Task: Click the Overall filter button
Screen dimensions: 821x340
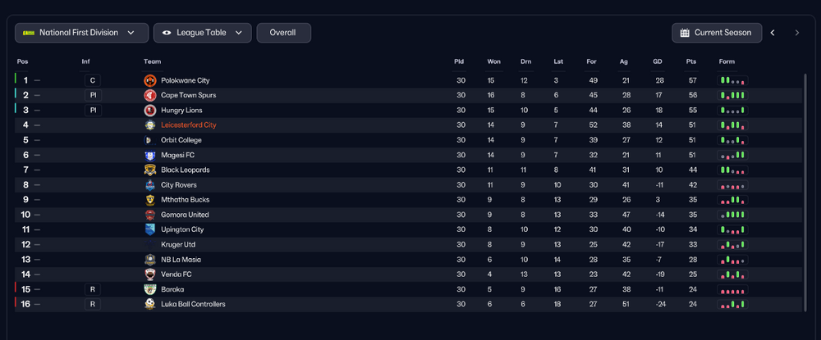Action: click(x=283, y=33)
